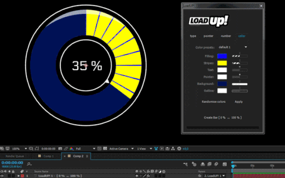Toggle video eye for LoadUP! 1 layer
285x178 pixels.
[x=2, y=176]
